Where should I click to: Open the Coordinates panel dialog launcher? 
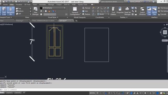point(109,17)
